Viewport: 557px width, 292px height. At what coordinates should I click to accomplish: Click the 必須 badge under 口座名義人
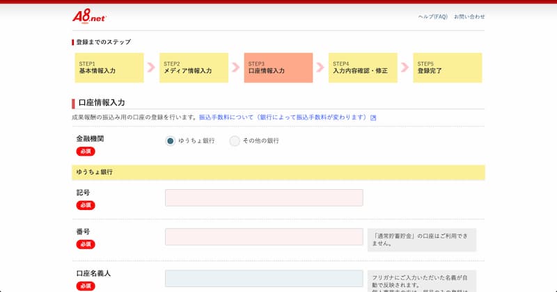coord(86,286)
